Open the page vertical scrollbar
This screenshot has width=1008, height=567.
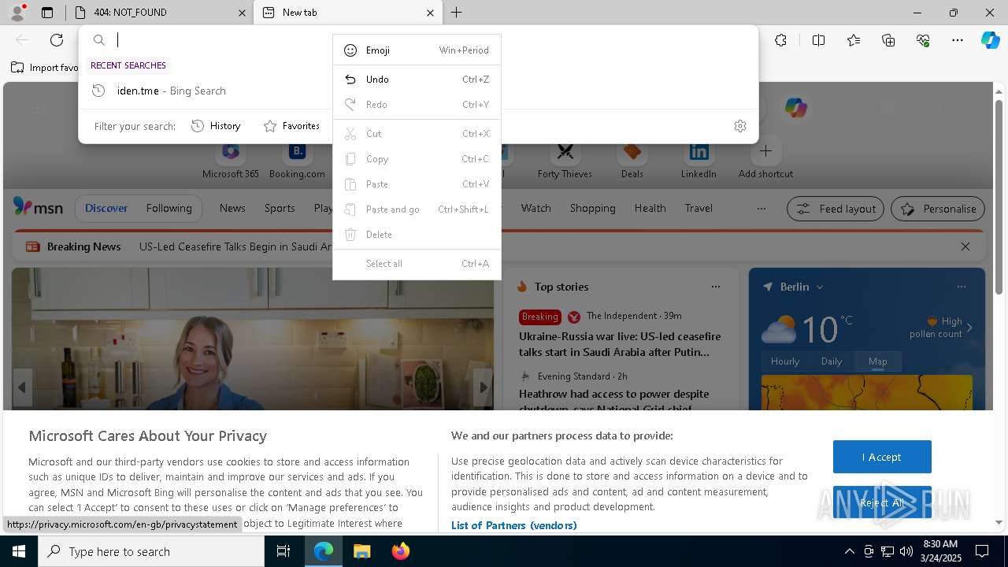tap(999, 195)
